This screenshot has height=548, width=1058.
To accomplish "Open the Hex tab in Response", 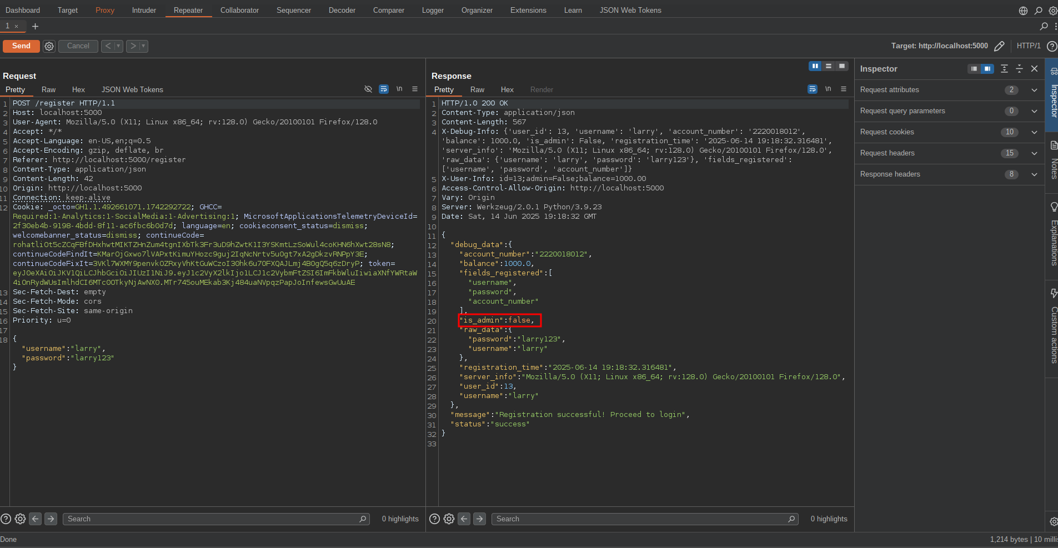I will 507,89.
